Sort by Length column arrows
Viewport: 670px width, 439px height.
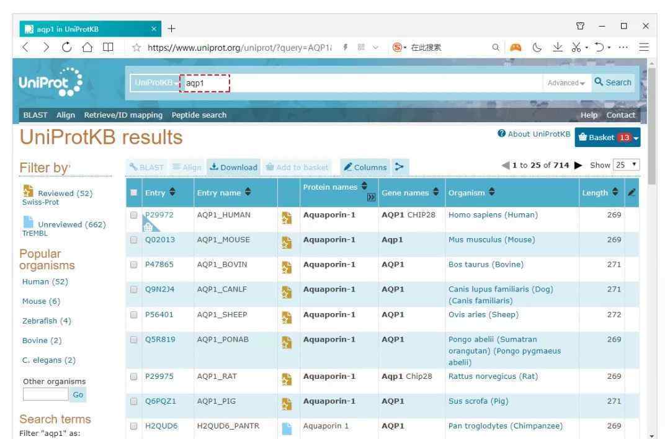tap(615, 192)
